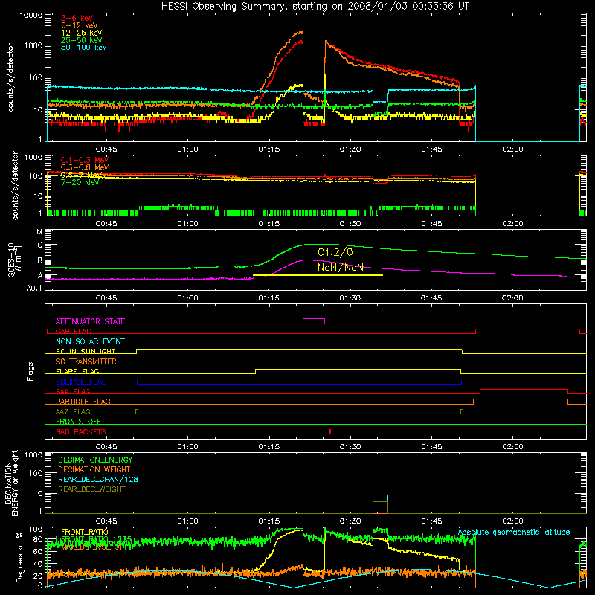Click the A0.1 tick label on GOES axis
The image size is (595, 595).
tap(34, 288)
